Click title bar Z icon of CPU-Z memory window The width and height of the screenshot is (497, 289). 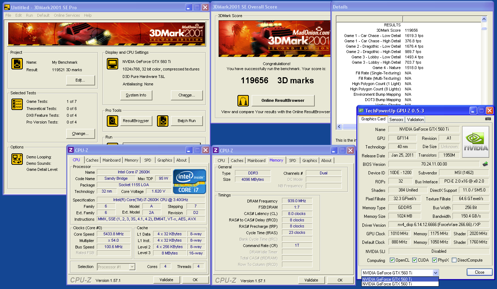pyautogui.click(x=216, y=151)
